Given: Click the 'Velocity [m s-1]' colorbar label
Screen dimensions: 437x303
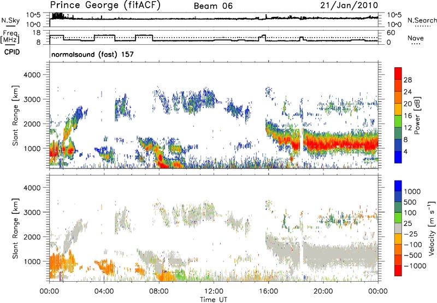Looking at the screenshot, I should (x=432, y=228).
